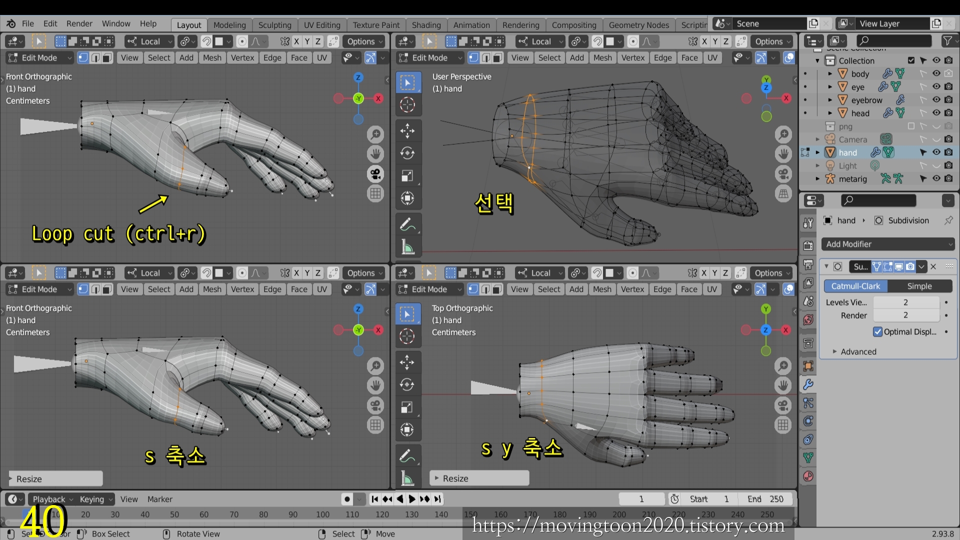960x540 pixels.
Task: Select the Cursor tool in User Perspective viewport
Action: [407, 104]
